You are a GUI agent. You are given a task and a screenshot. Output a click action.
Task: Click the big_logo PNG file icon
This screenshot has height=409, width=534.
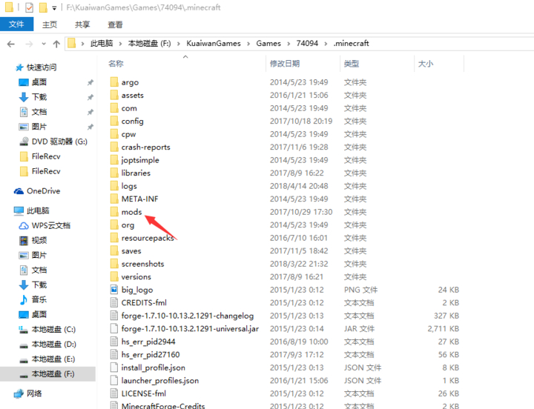114,290
